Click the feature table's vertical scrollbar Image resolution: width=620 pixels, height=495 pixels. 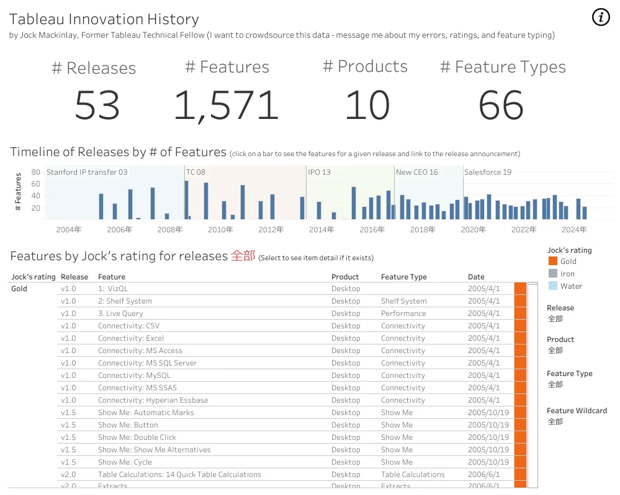coord(532,385)
